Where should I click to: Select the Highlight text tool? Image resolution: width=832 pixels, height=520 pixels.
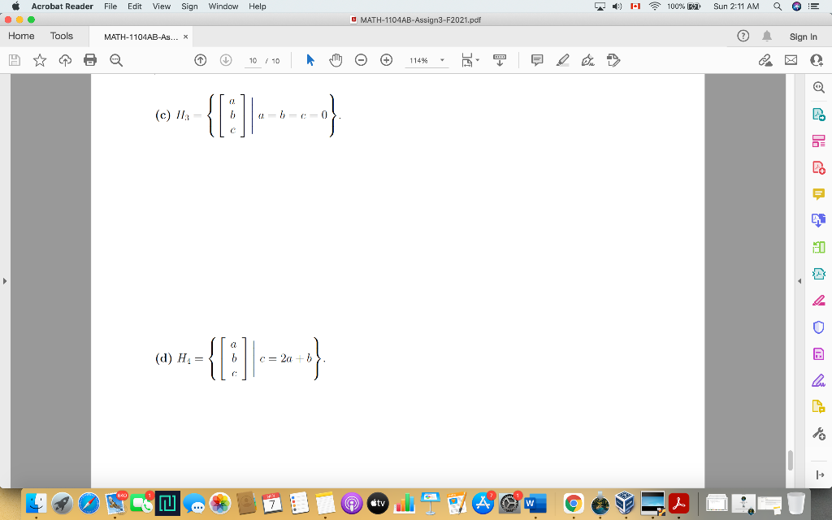tap(563, 59)
